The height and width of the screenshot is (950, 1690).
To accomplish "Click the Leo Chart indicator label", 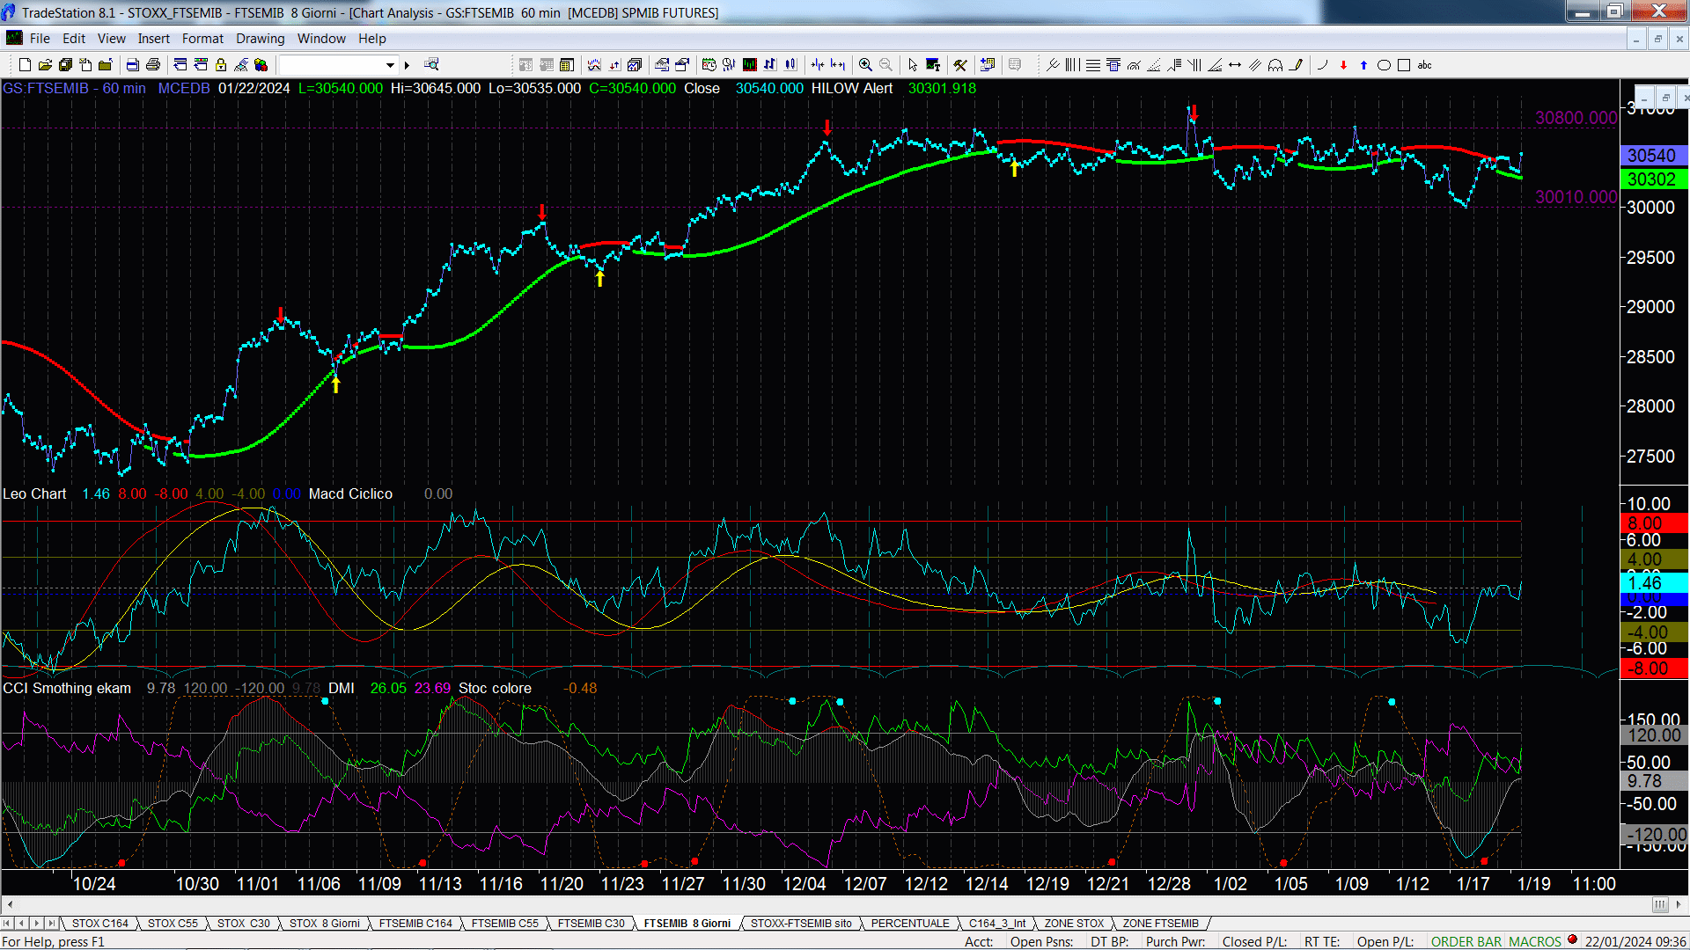I will coord(34,494).
